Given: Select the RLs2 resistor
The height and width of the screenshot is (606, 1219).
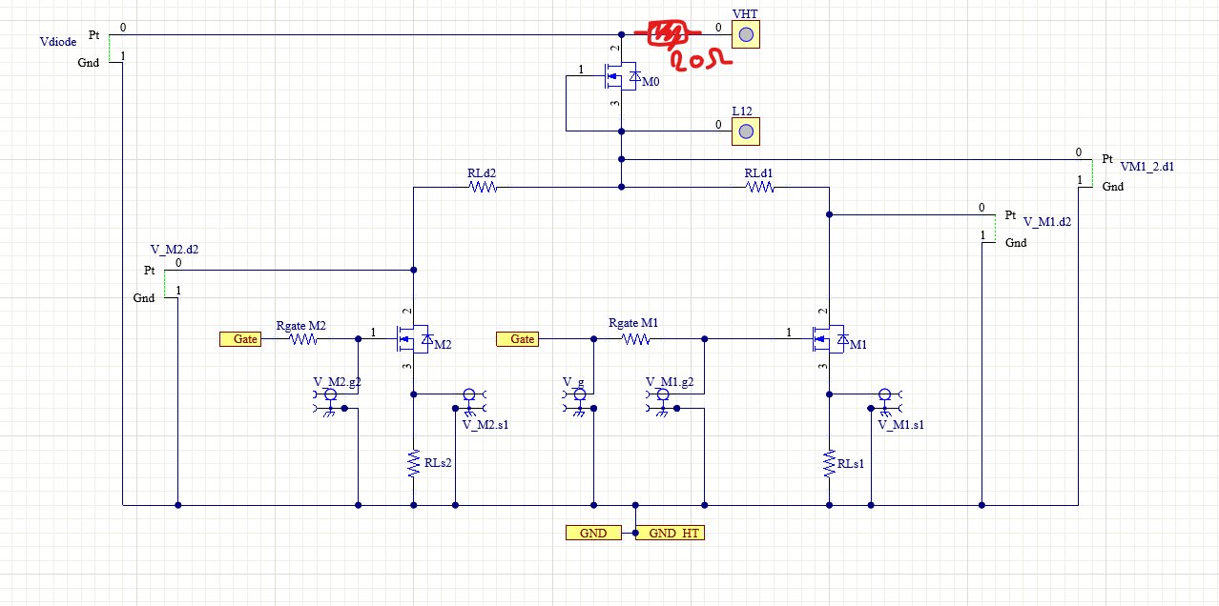Looking at the screenshot, I should pos(414,464).
